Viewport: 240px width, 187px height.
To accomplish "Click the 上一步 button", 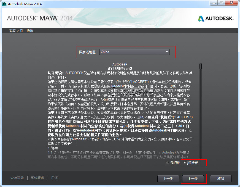I will point(168,178).
